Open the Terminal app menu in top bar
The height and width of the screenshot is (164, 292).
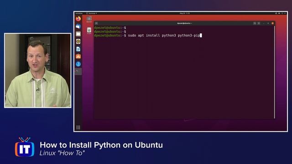(91, 13)
